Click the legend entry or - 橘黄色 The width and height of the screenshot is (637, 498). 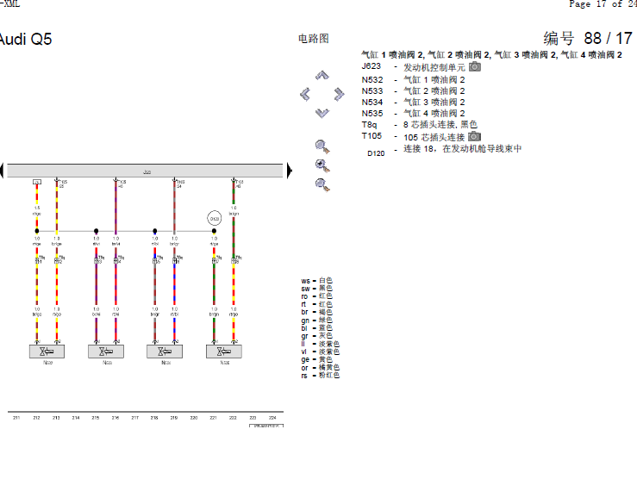pyautogui.click(x=320, y=368)
